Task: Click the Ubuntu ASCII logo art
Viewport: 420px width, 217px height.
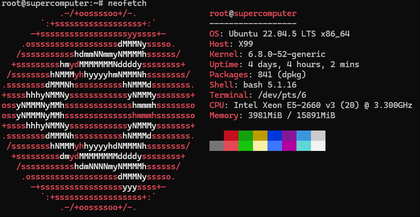Action: coord(98,110)
